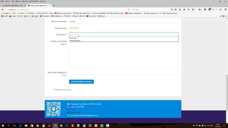228x128 pixels.
Task: Click the Заголовок title input field
Action: click(124, 34)
